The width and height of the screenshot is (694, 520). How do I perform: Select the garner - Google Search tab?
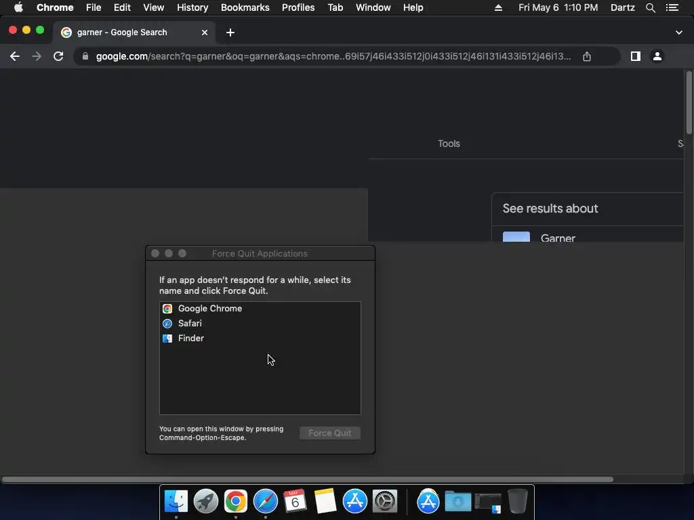click(135, 32)
